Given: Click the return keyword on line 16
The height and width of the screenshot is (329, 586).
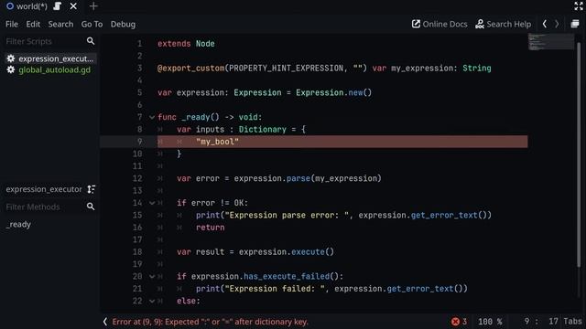Looking at the screenshot, I should pyautogui.click(x=210, y=228).
